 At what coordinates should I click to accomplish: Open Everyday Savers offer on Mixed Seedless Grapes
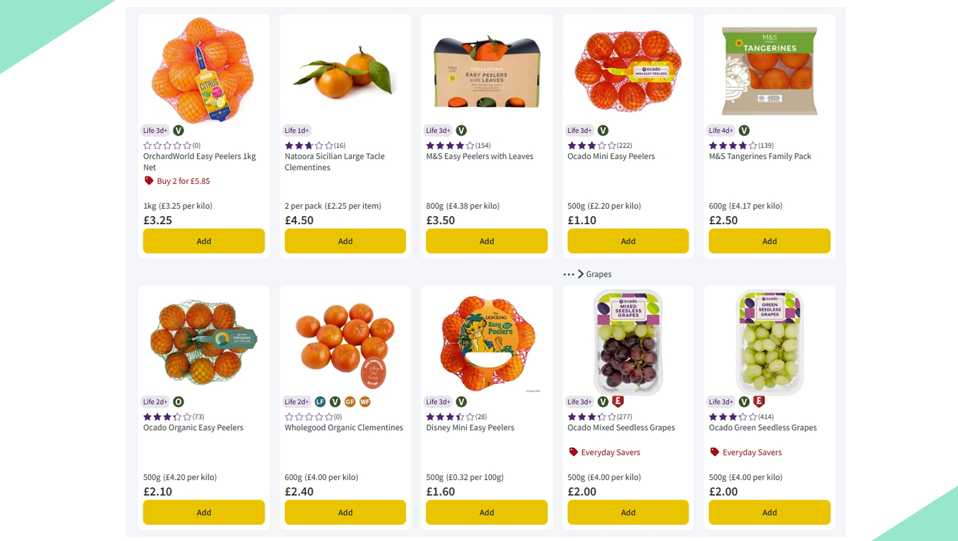tap(610, 452)
